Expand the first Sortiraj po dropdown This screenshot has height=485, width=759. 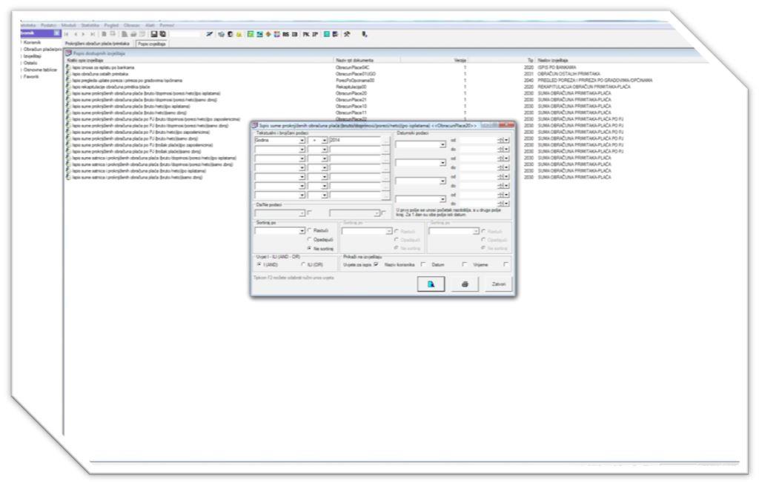(x=302, y=231)
